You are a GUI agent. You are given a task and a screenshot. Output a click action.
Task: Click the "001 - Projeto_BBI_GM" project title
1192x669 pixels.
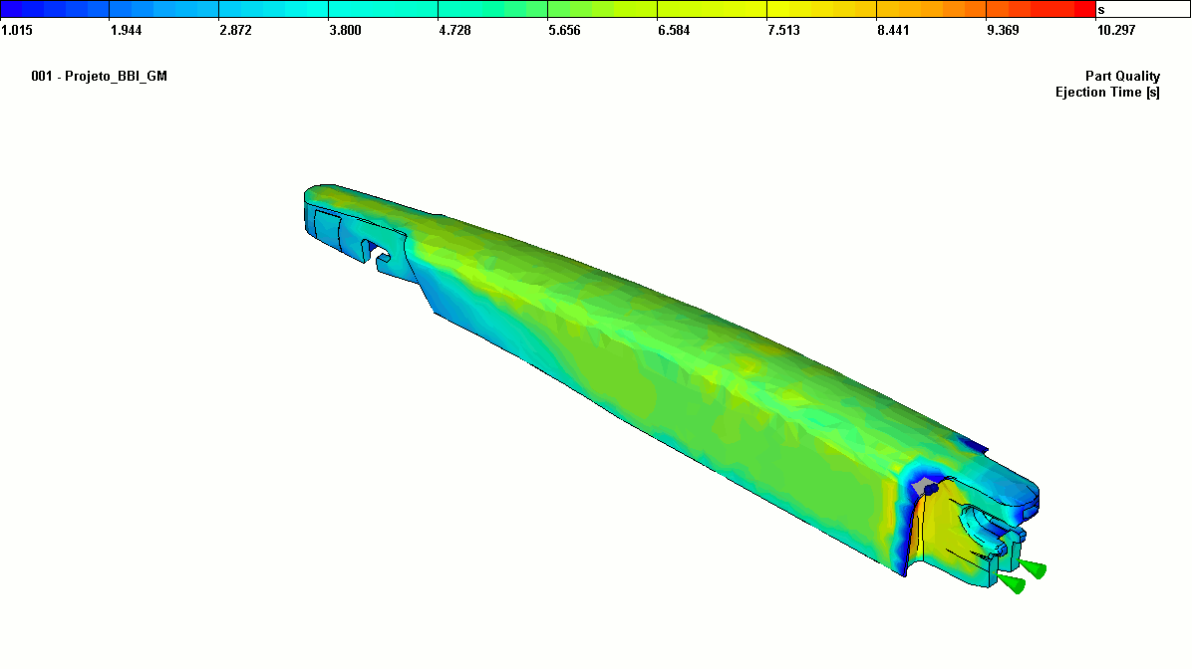click(100, 77)
